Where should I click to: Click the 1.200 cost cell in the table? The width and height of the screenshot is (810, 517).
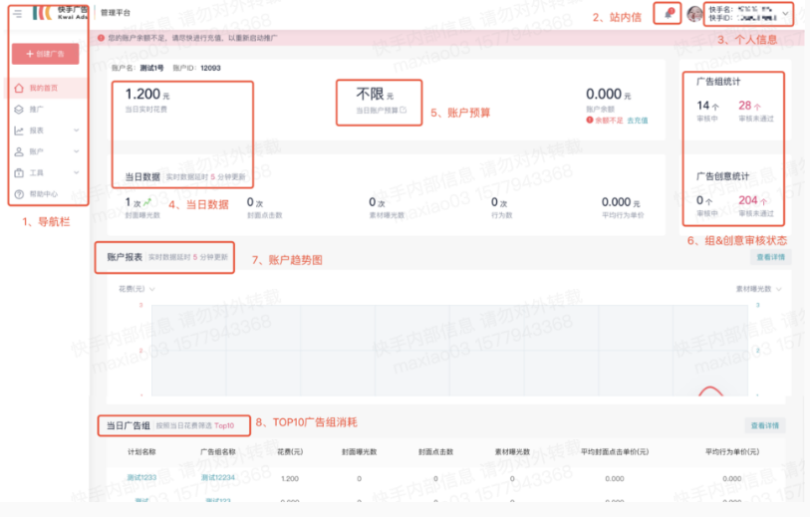[x=290, y=479]
